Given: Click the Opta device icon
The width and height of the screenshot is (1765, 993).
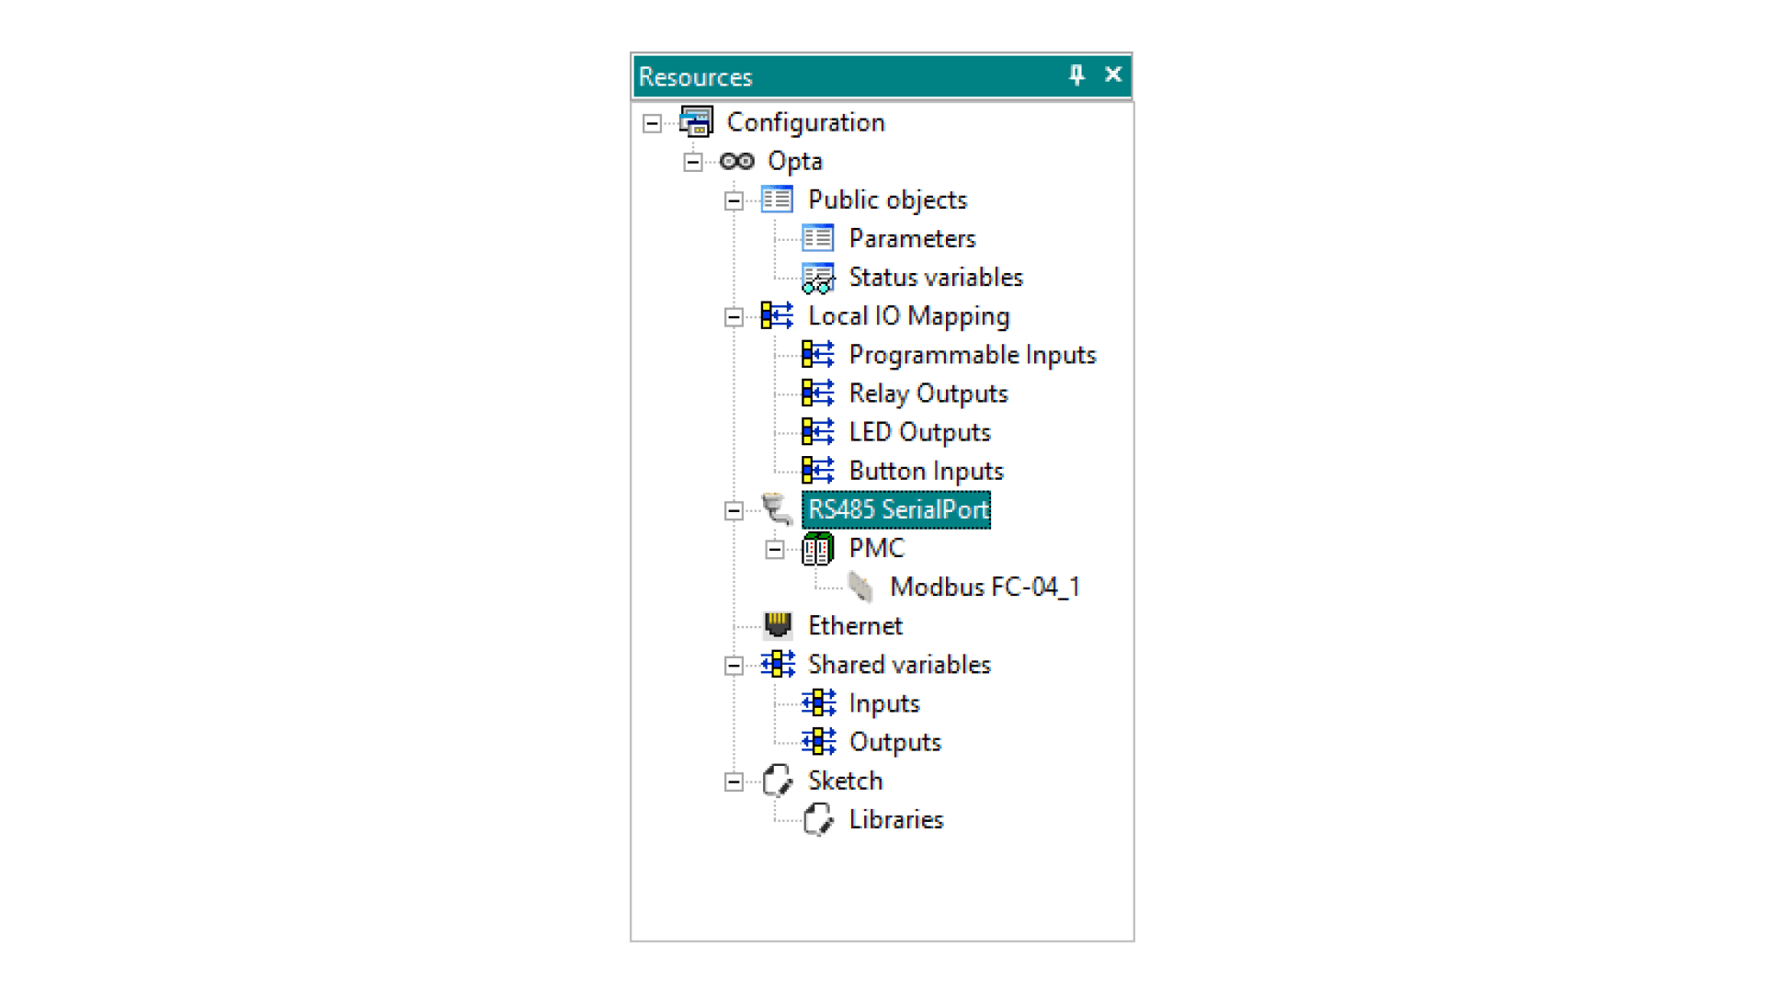Looking at the screenshot, I should (x=736, y=162).
